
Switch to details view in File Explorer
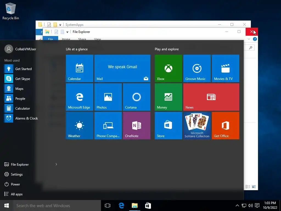[x=248, y=187]
